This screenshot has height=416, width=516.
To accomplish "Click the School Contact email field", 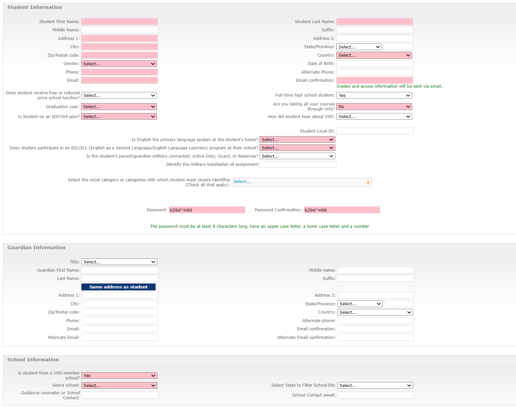I will point(375,395).
